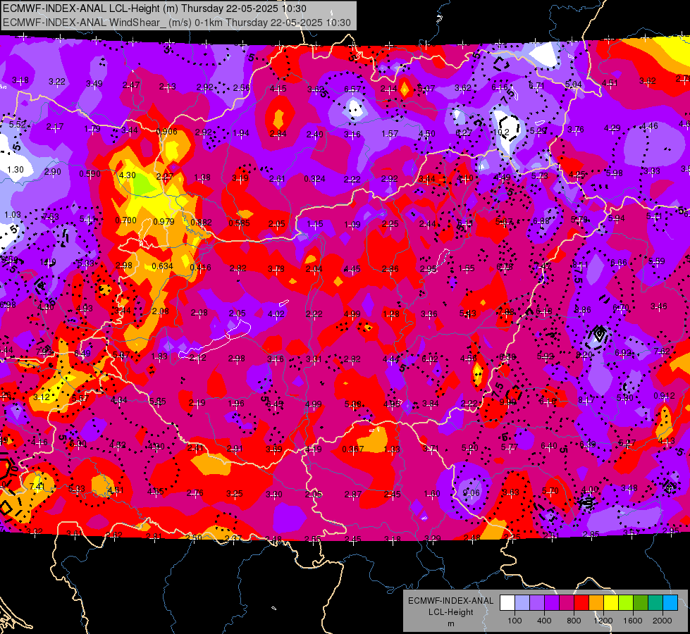
Task: Click the 1.09 grid value
Action: pos(352,225)
